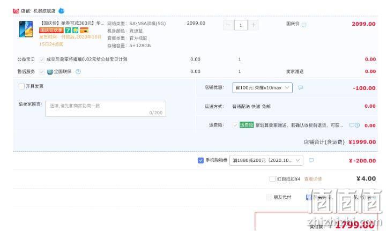Increase quantity with the plus button
387x231 pixels.
tap(253, 25)
